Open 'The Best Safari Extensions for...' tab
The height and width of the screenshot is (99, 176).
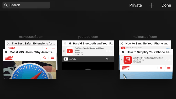(33, 44)
